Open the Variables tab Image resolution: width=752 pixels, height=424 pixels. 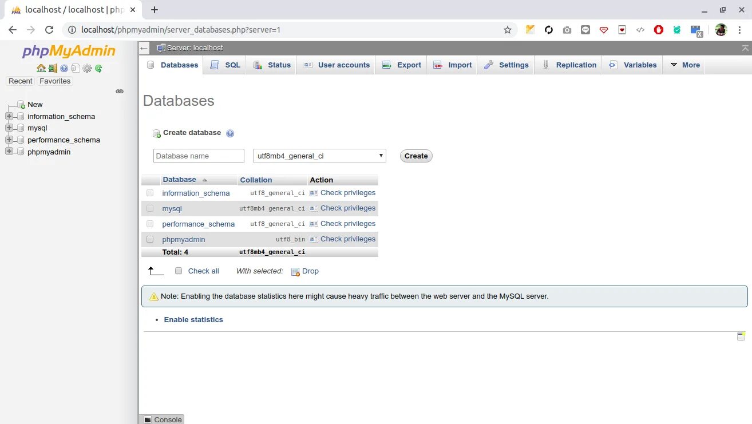coord(632,65)
